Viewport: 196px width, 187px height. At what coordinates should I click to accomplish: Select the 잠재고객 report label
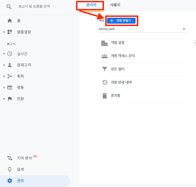tap(24, 65)
